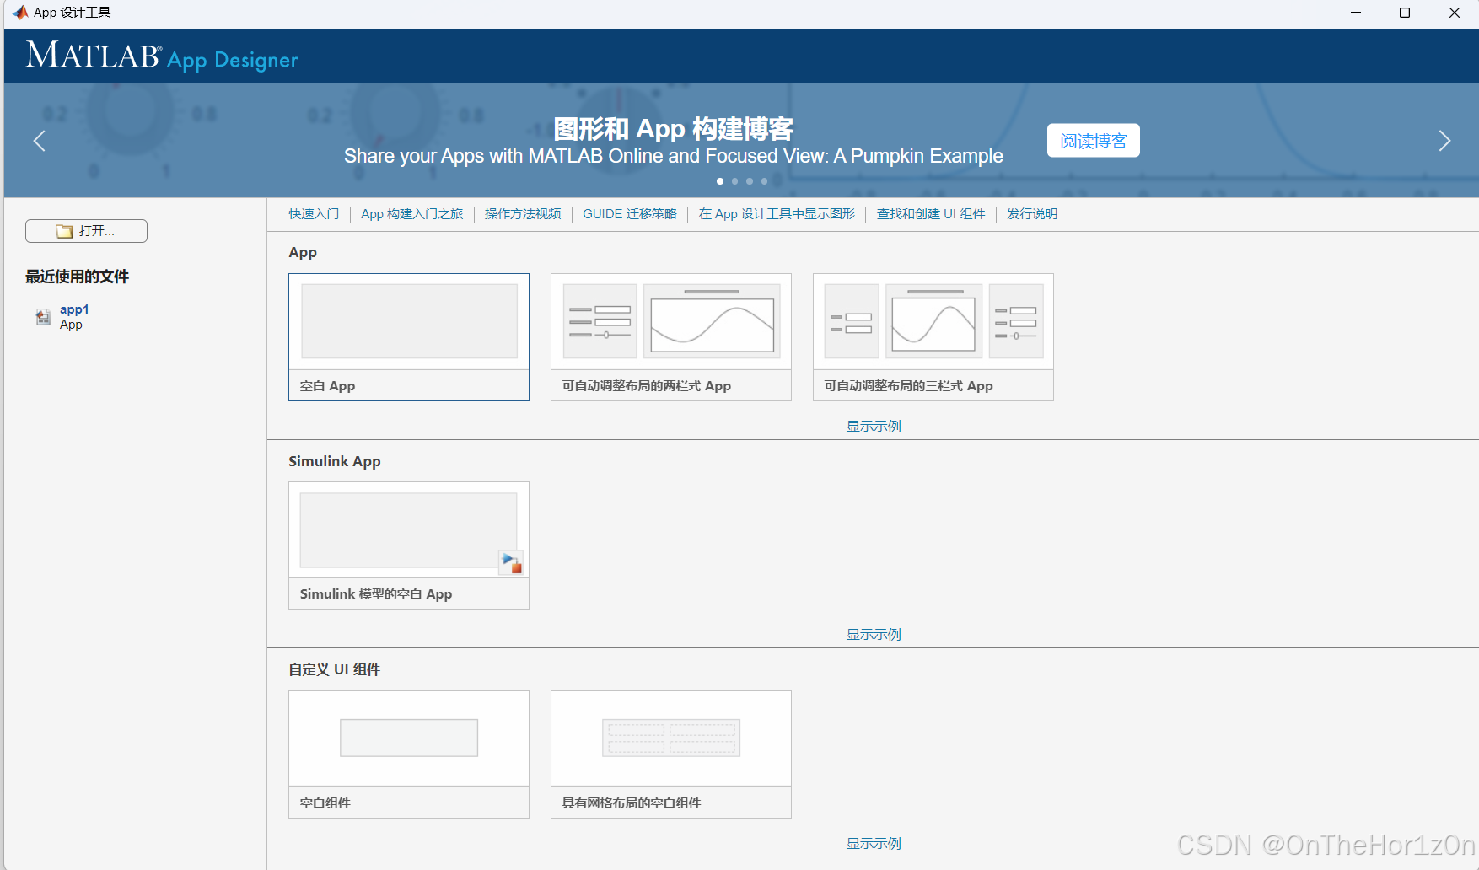Click the MATLAB App Designer logo
The image size is (1479, 870).
[x=162, y=56]
